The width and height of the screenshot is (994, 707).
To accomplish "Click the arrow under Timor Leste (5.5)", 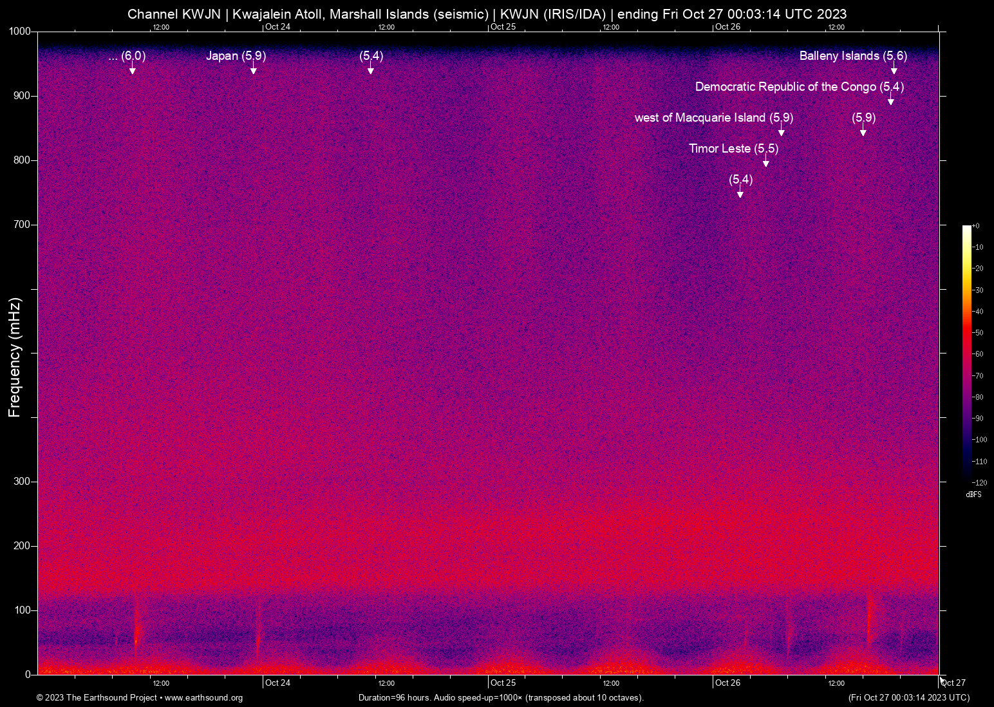I will coord(765,163).
